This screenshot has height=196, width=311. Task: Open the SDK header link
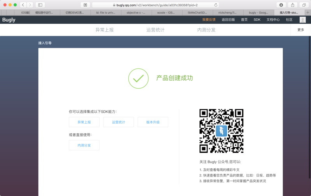(x=257, y=20)
